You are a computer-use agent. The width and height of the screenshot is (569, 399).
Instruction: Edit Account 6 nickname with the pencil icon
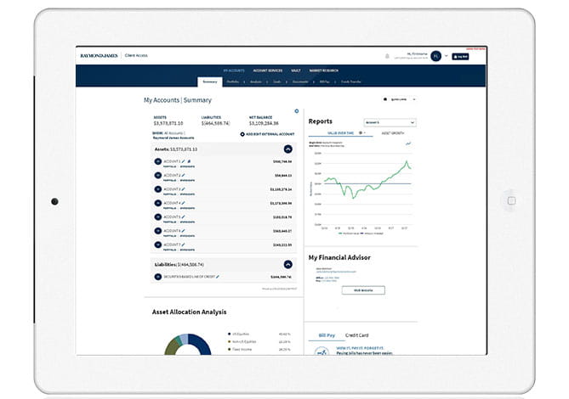click(x=183, y=231)
